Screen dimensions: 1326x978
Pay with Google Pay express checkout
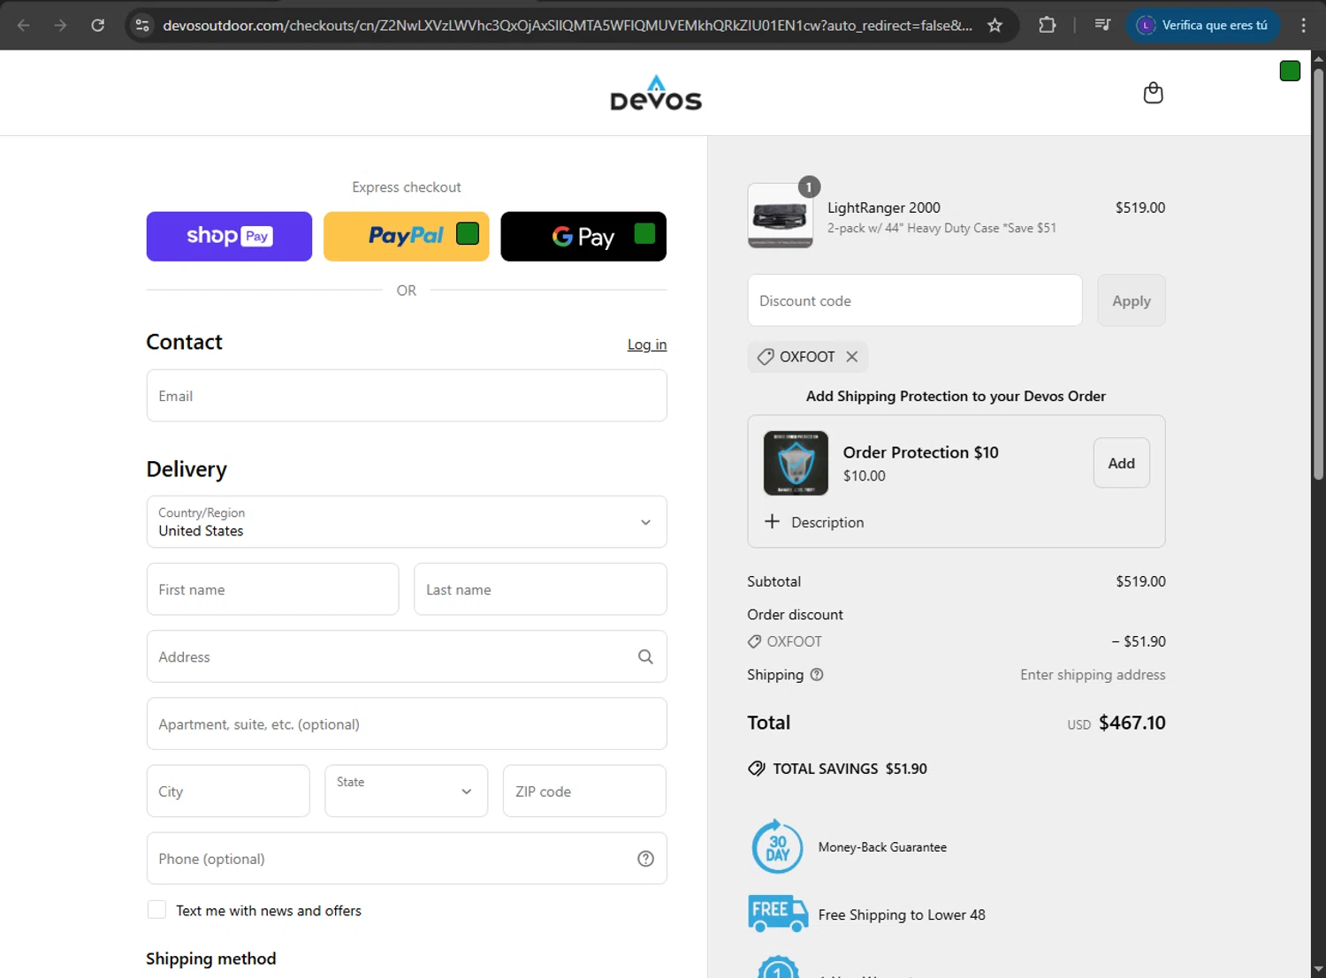pos(583,237)
